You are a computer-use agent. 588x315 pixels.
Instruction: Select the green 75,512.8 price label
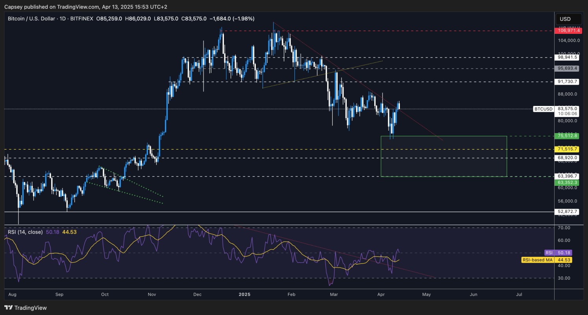566,136
